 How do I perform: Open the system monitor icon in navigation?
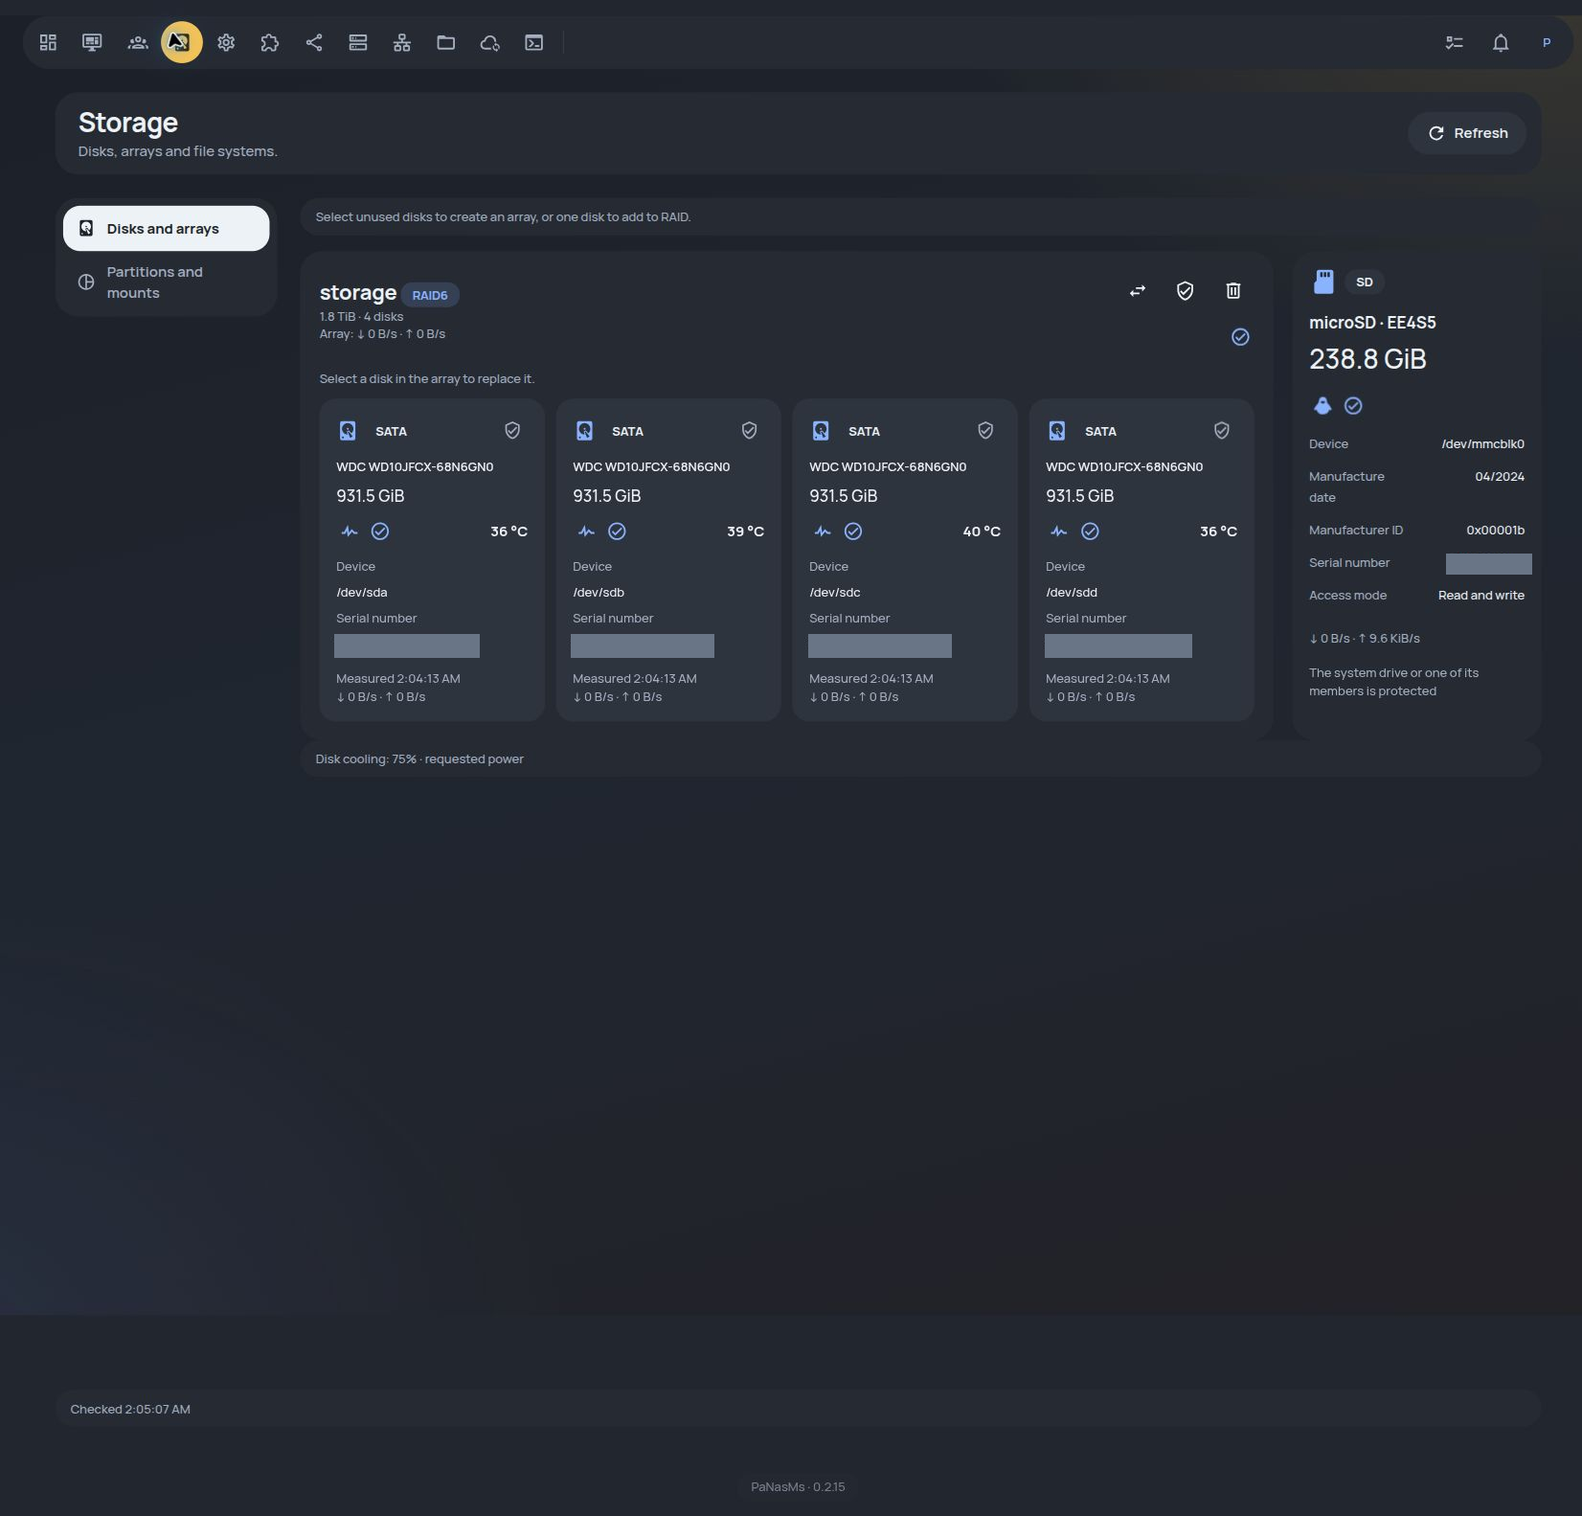click(92, 42)
